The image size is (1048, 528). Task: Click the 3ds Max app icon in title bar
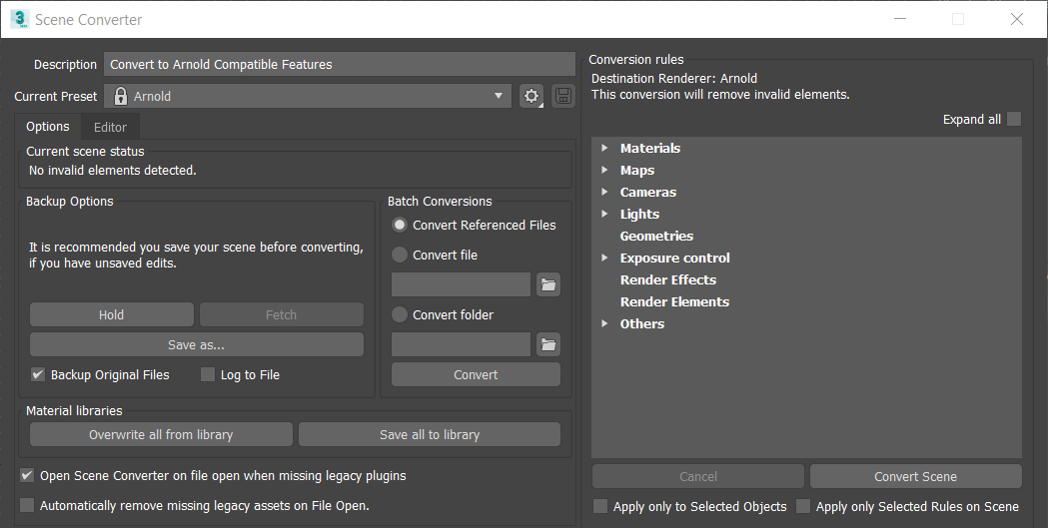(19, 19)
